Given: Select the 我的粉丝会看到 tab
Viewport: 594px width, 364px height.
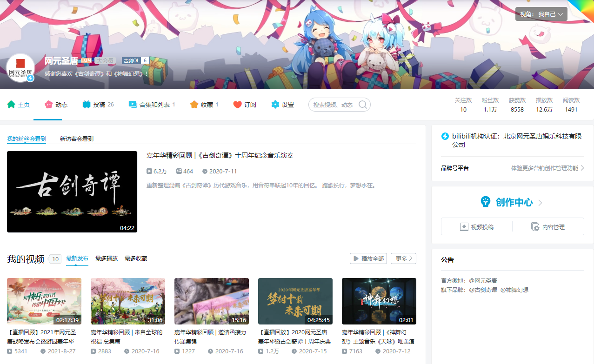Looking at the screenshot, I should point(27,139).
